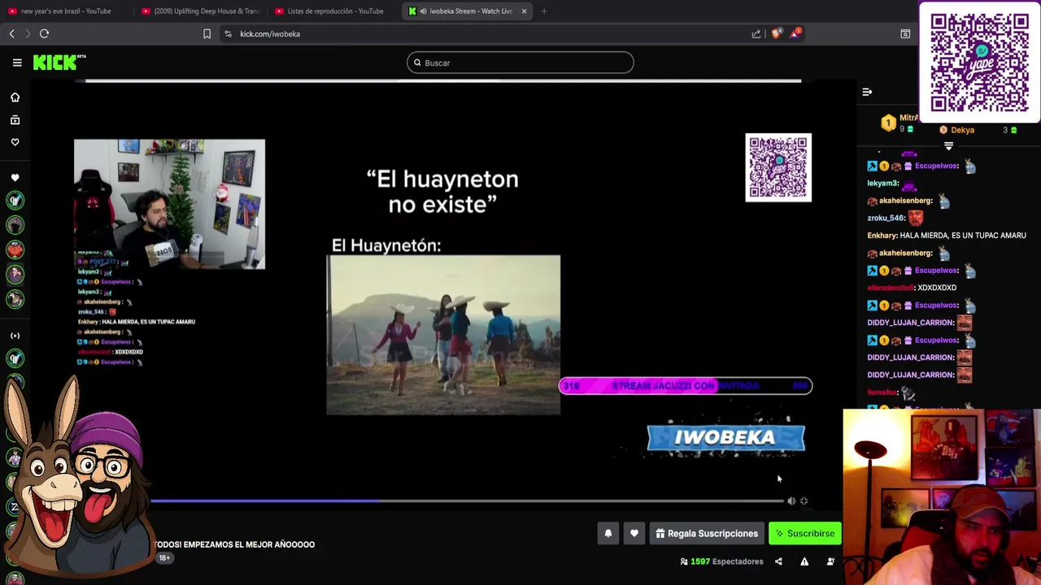Click the 1597 Espectadores viewer count
This screenshot has width=1041, height=585.
point(721,561)
